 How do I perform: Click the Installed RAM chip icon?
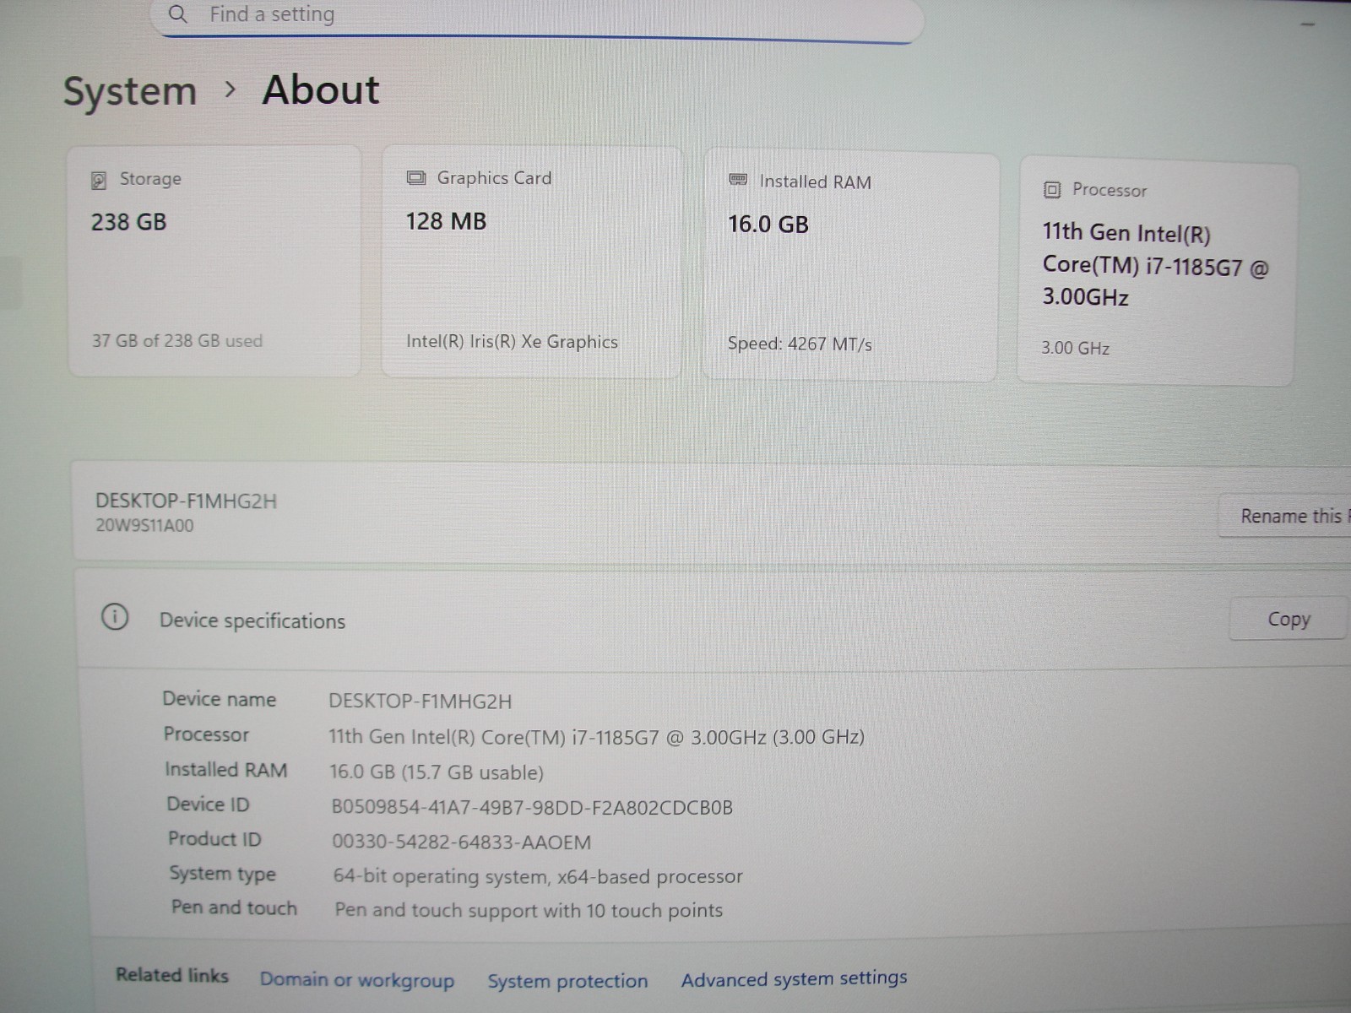click(x=738, y=180)
